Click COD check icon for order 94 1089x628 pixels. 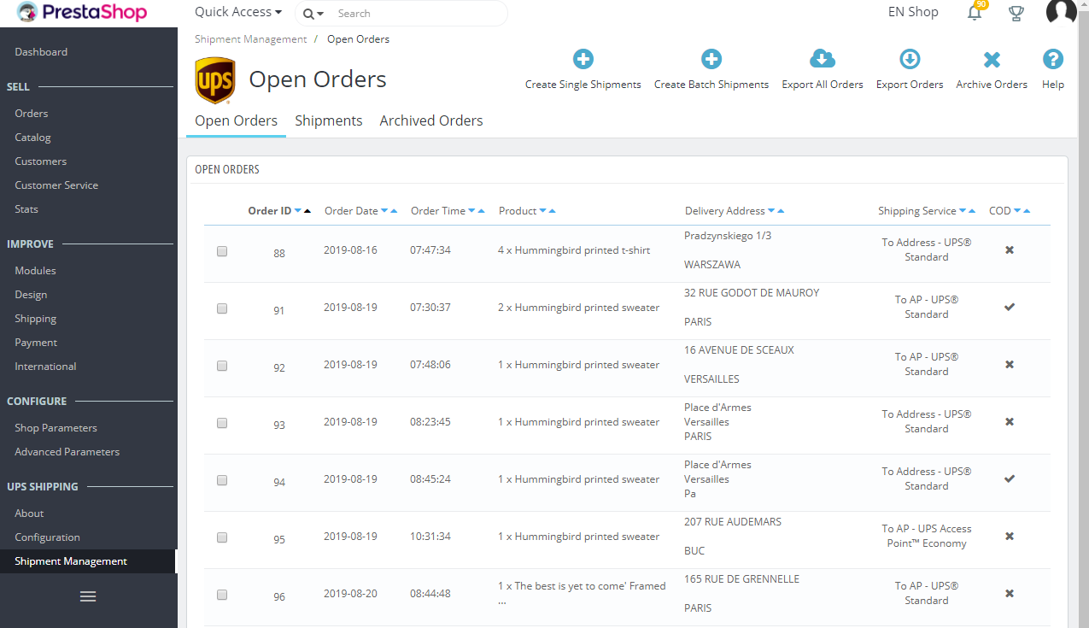pyautogui.click(x=1010, y=478)
